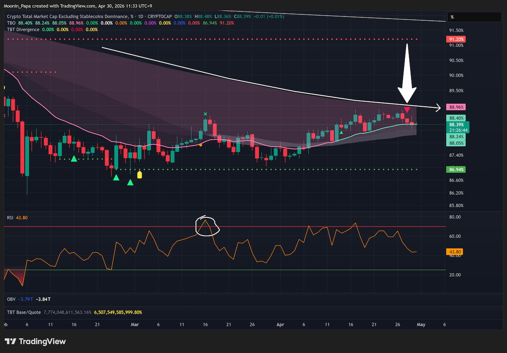Image resolution: width=507 pixels, height=353 pixels.
Task: Select the OBV indicator legend label
Action: [x=11, y=299]
